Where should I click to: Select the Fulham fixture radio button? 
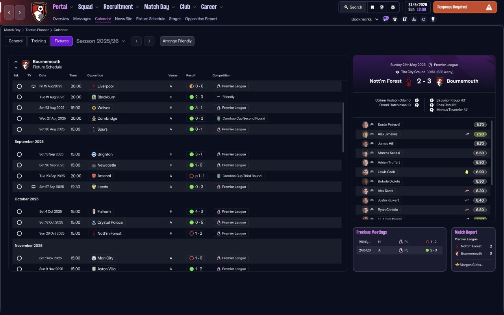tap(19, 211)
